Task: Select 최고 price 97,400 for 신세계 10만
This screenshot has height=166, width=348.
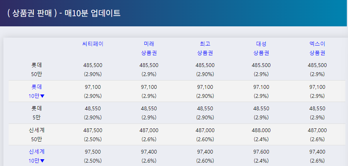Action: [x=205, y=152]
